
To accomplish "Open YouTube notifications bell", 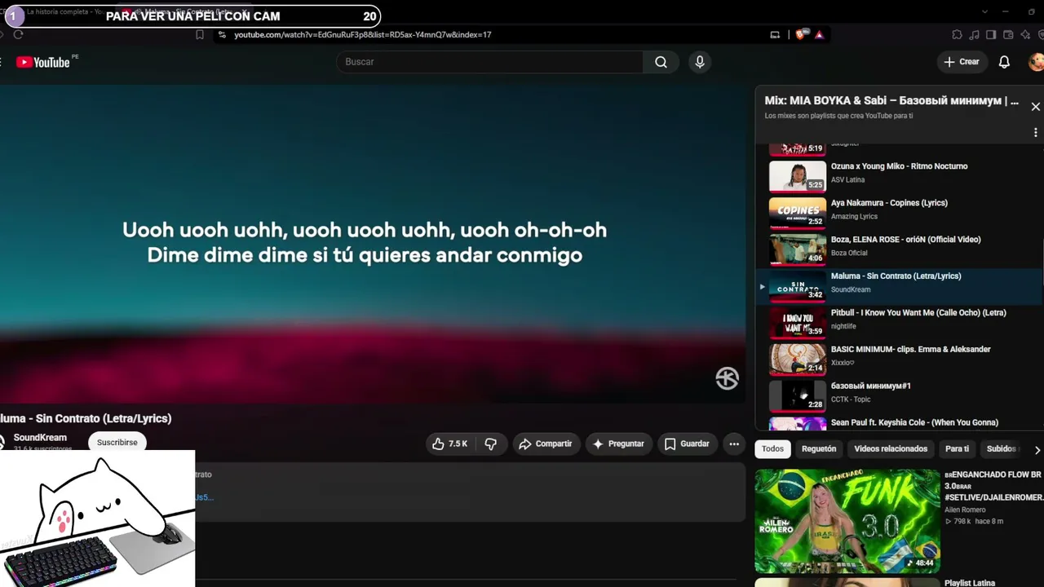I will [x=1005, y=62].
